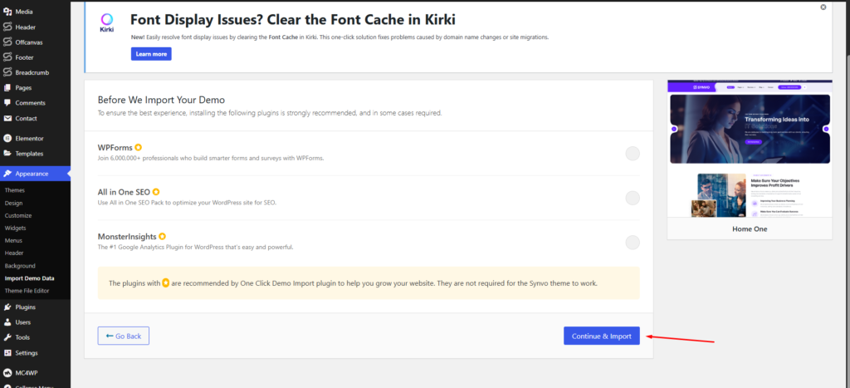Open the Customize submenu item
850x388 pixels.
(18, 215)
